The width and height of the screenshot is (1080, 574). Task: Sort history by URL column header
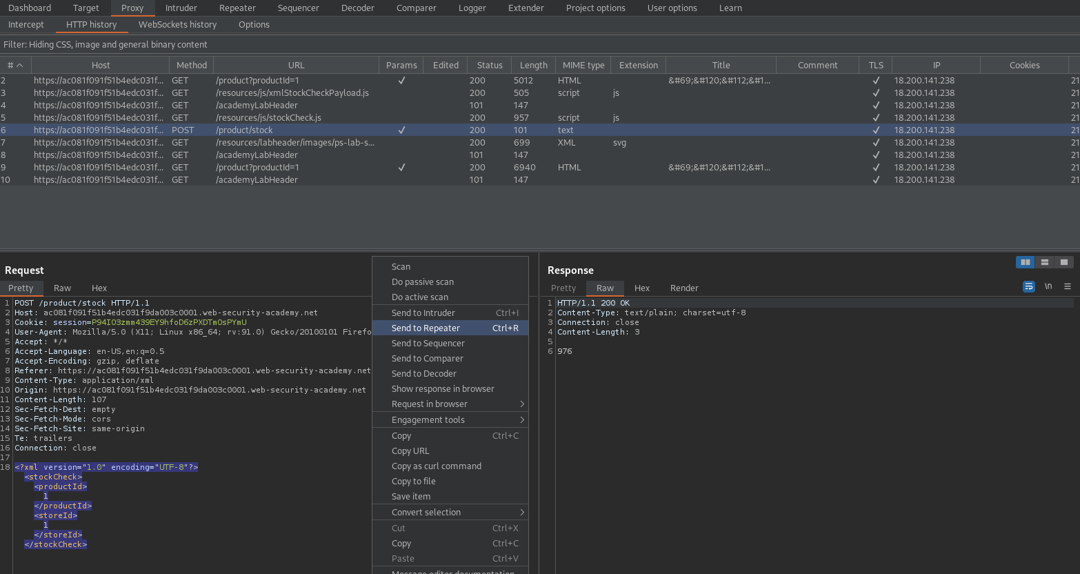[x=297, y=65]
